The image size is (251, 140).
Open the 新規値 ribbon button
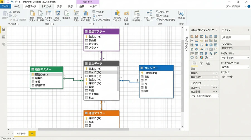tap(181, 15)
